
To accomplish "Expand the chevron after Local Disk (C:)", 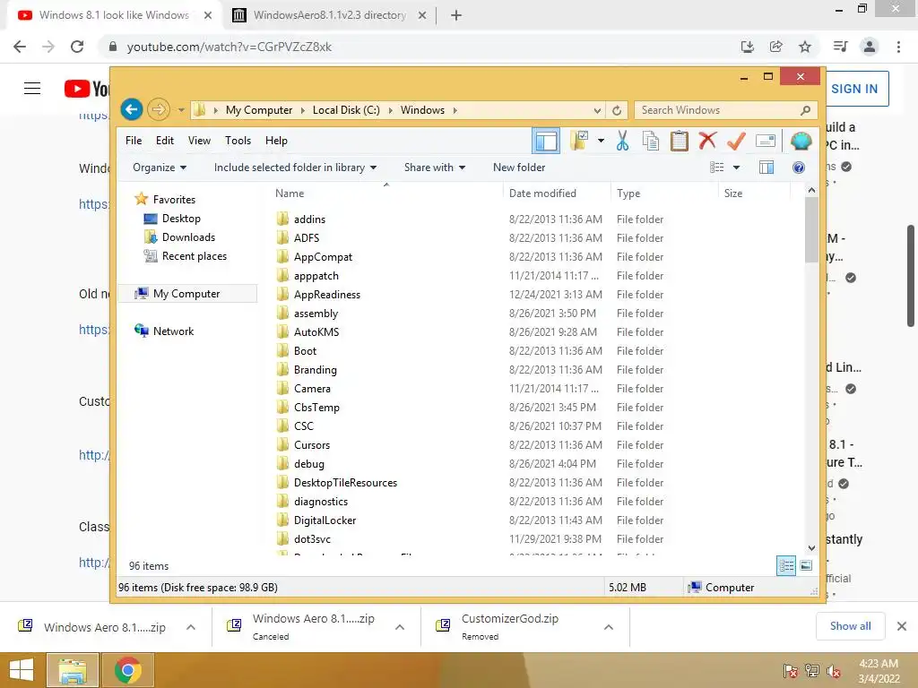I will pyautogui.click(x=391, y=110).
